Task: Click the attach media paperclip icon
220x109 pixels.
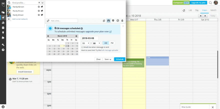Action: tap(104, 21)
